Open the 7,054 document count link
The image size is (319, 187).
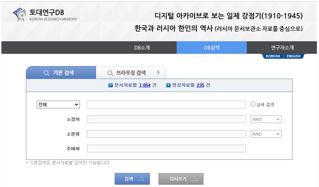(144, 85)
